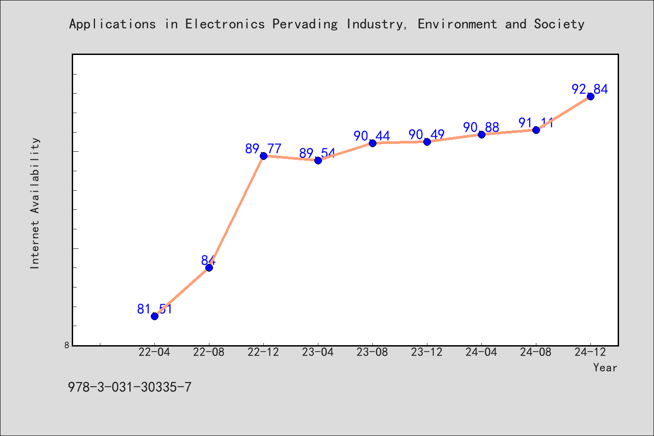Screen dimensions: 654x436
Task: Click the 22-04 x-axis tick label
Action: (154, 352)
